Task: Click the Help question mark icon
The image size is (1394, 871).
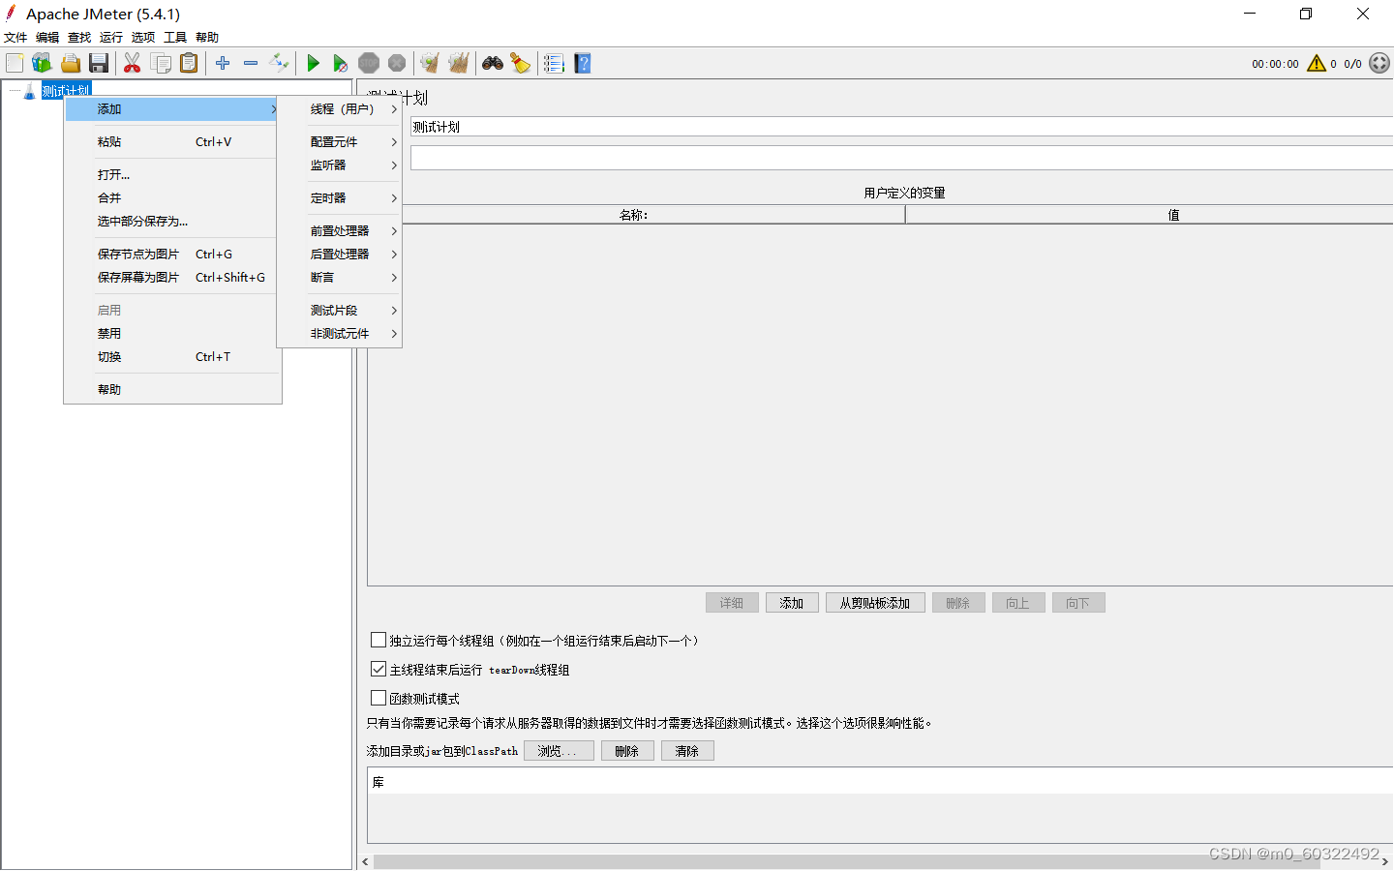Action: pos(583,63)
